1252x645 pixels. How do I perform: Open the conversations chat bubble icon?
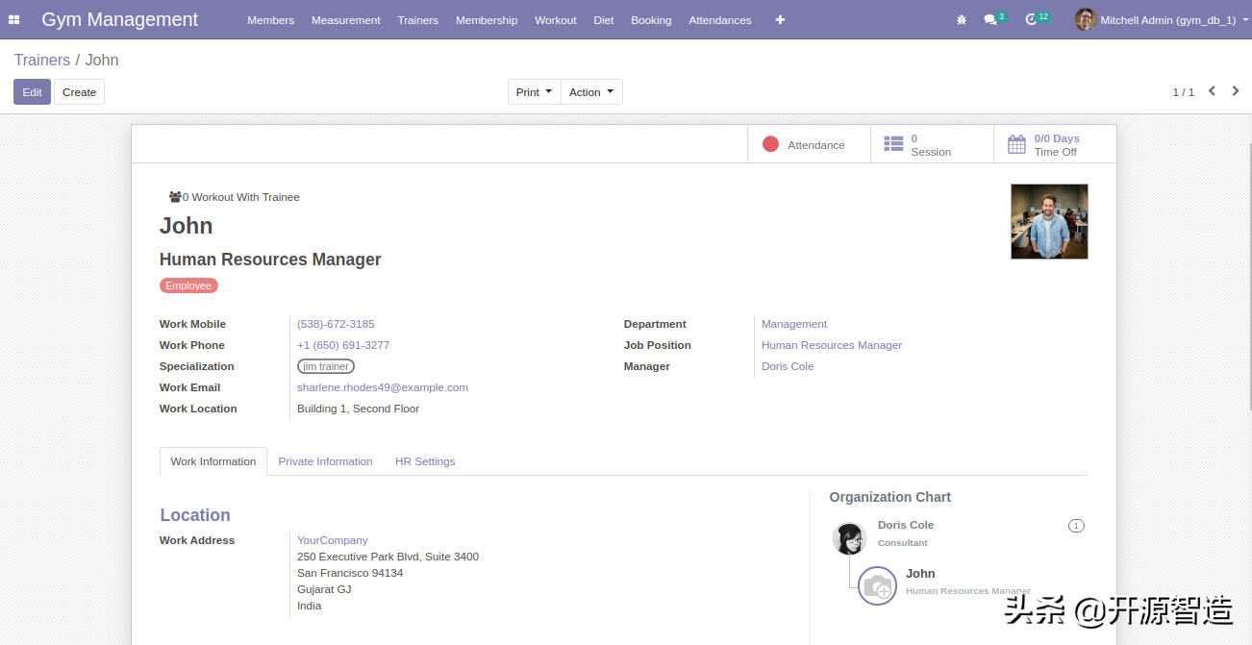(x=990, y=19)
